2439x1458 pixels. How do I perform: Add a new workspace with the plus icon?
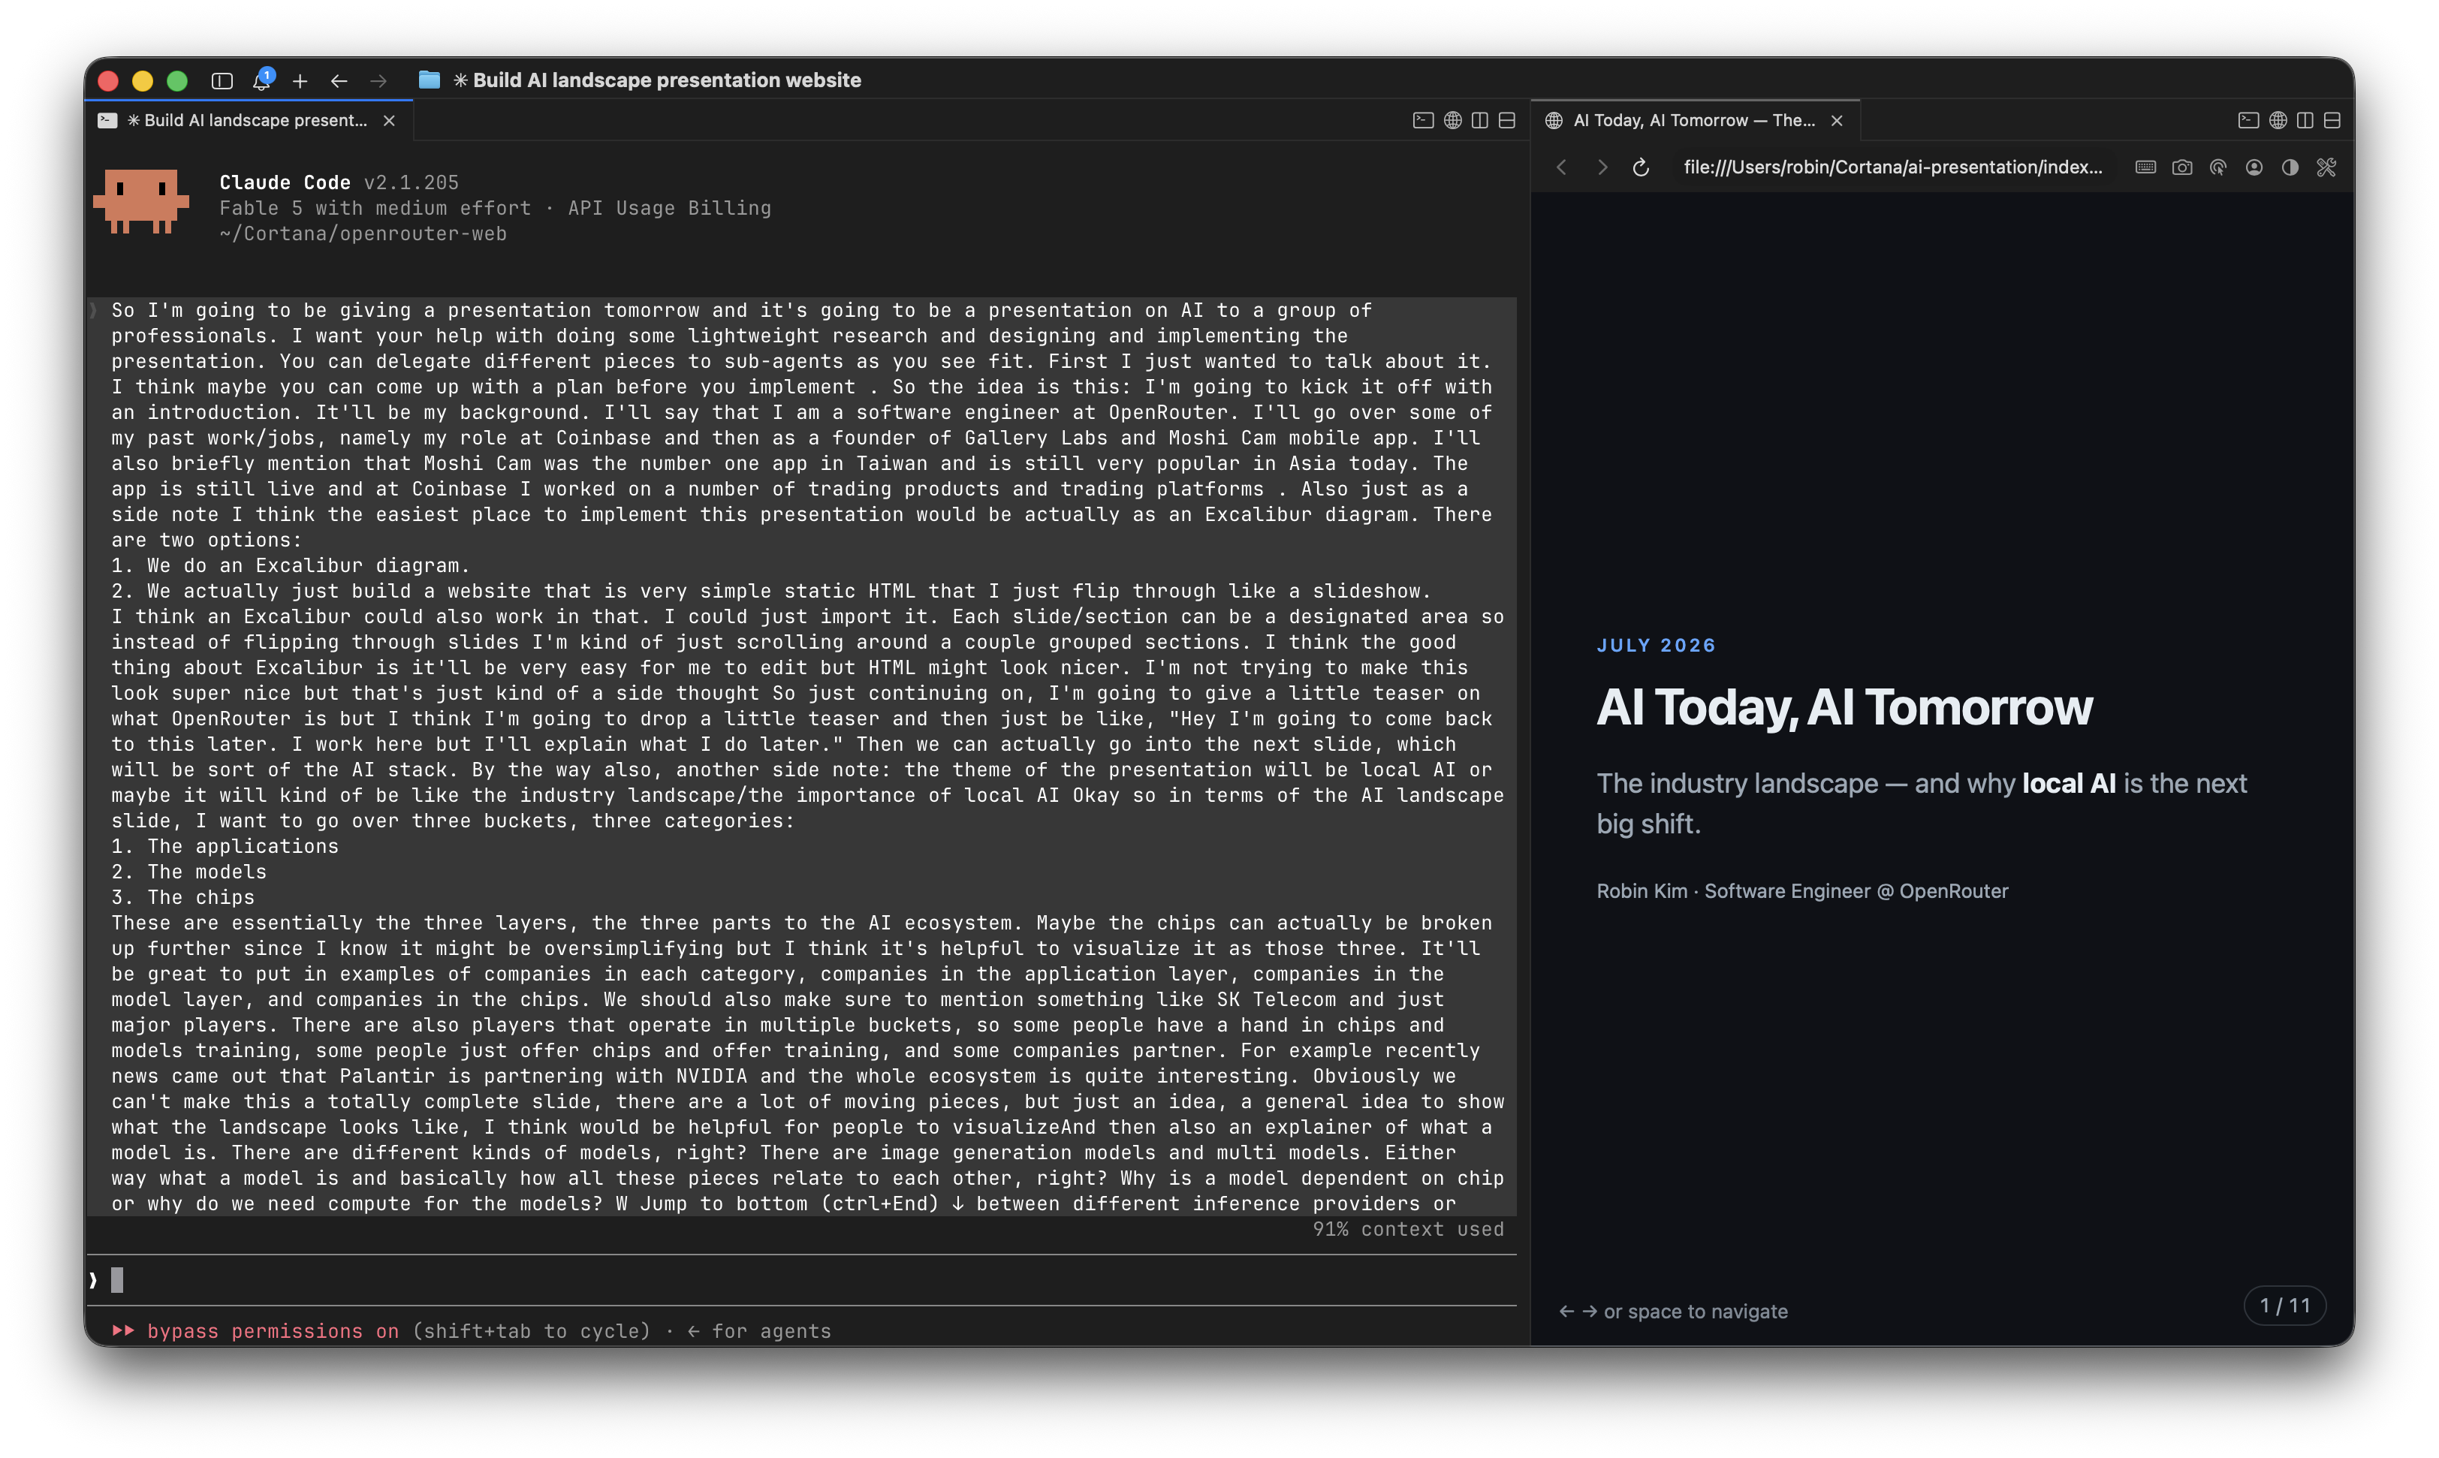click(x=300, y=80)
